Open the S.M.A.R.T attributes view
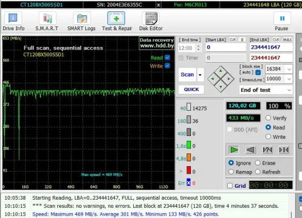 (x=47, y=21)
